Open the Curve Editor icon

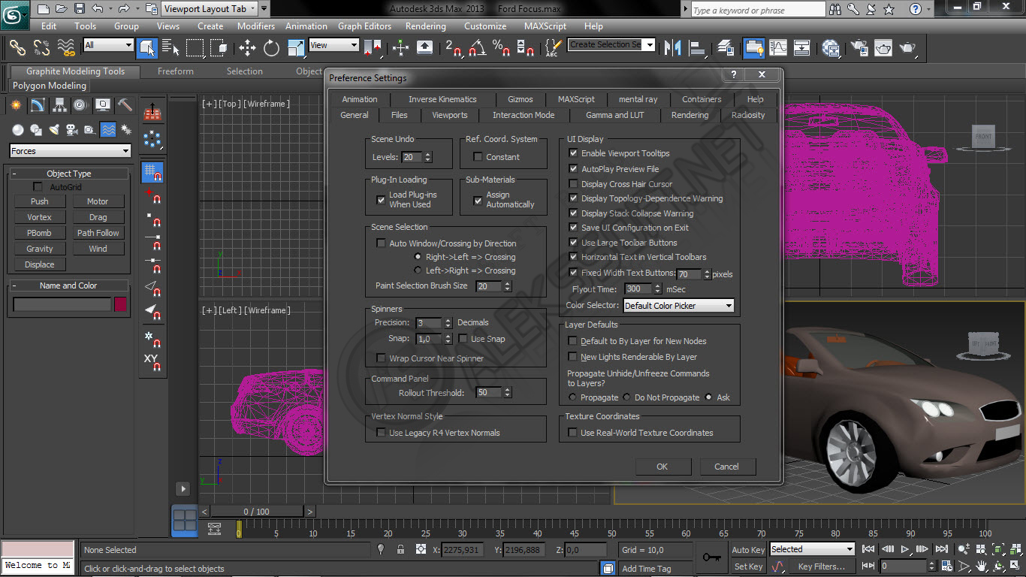tap(777, 48)
